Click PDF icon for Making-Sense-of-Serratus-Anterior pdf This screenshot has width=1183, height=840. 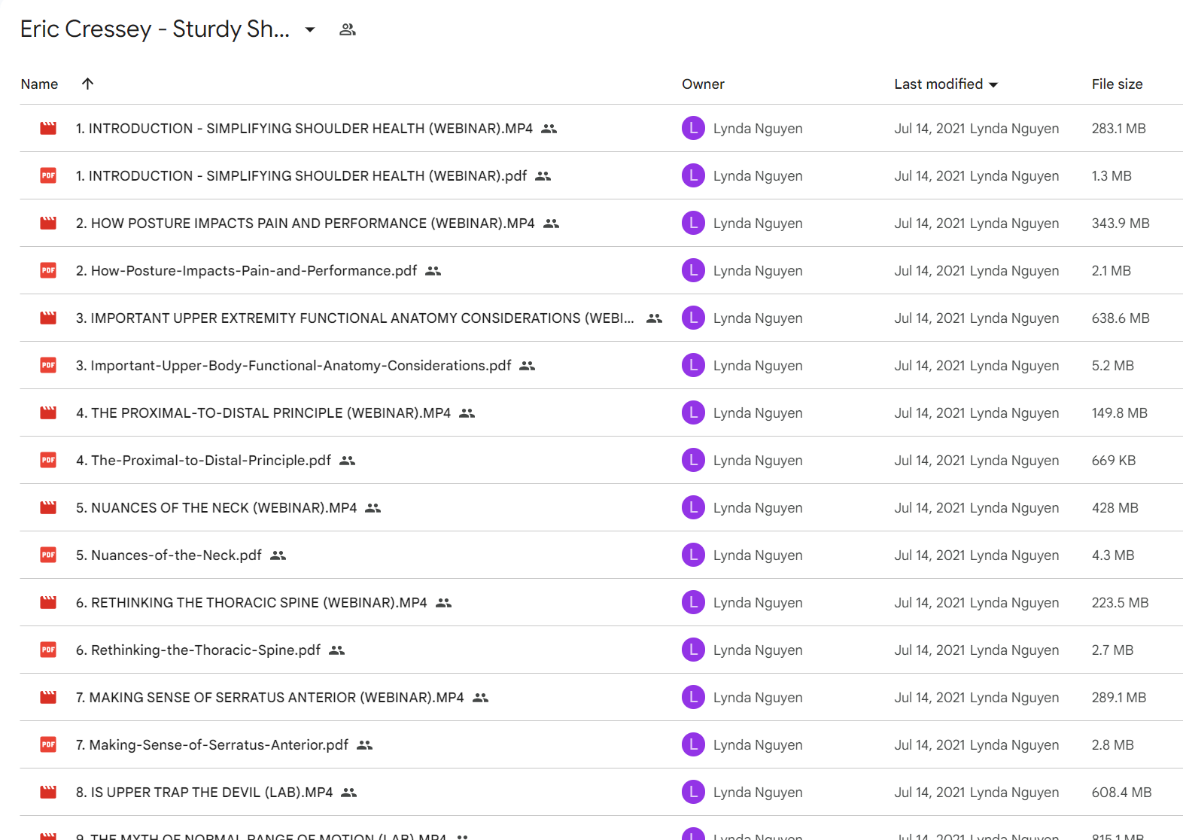48,745
